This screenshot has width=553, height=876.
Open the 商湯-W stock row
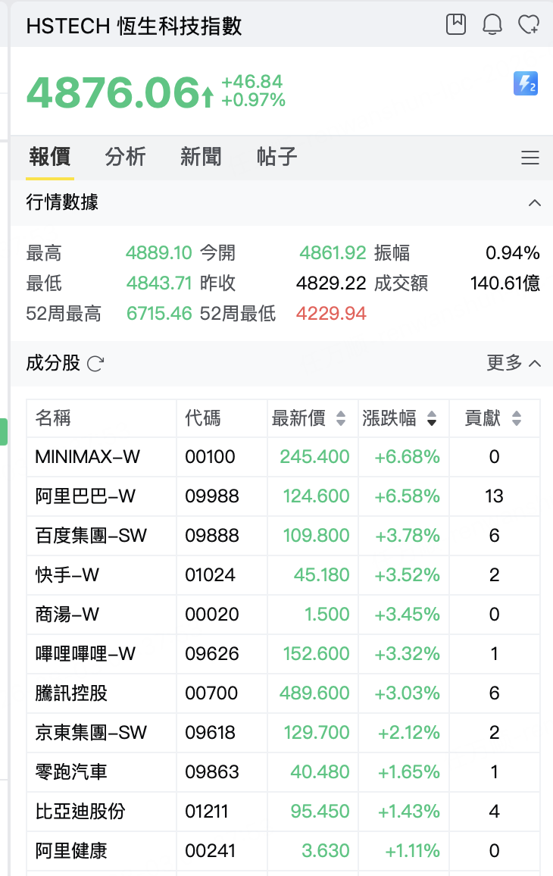click(283, 615)
